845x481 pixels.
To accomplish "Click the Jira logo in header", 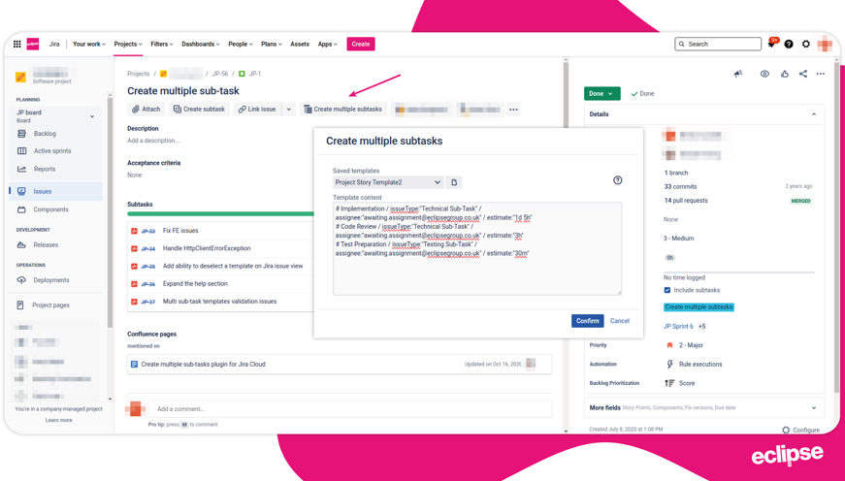I will point(33,45).
